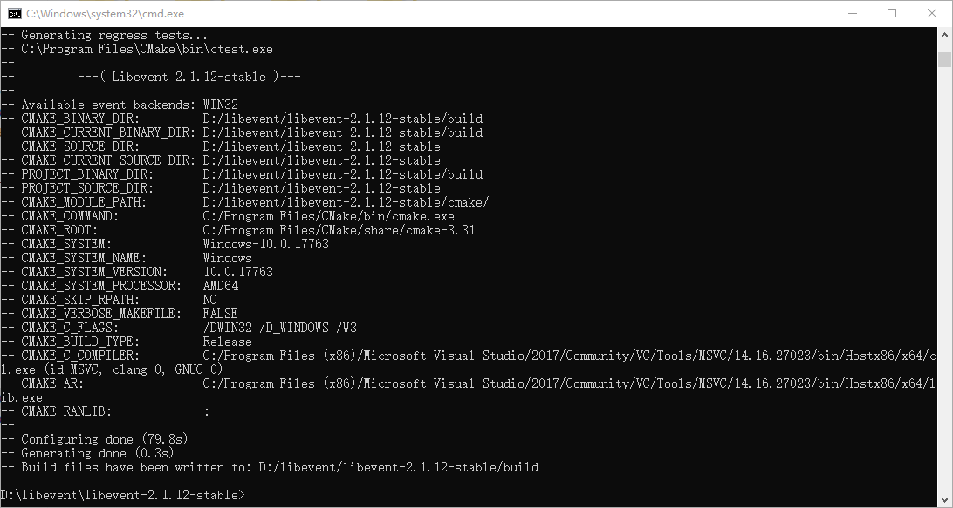953x508 pixels.
Task: Click the scrollbar up arrow
Action: [944, 35]
